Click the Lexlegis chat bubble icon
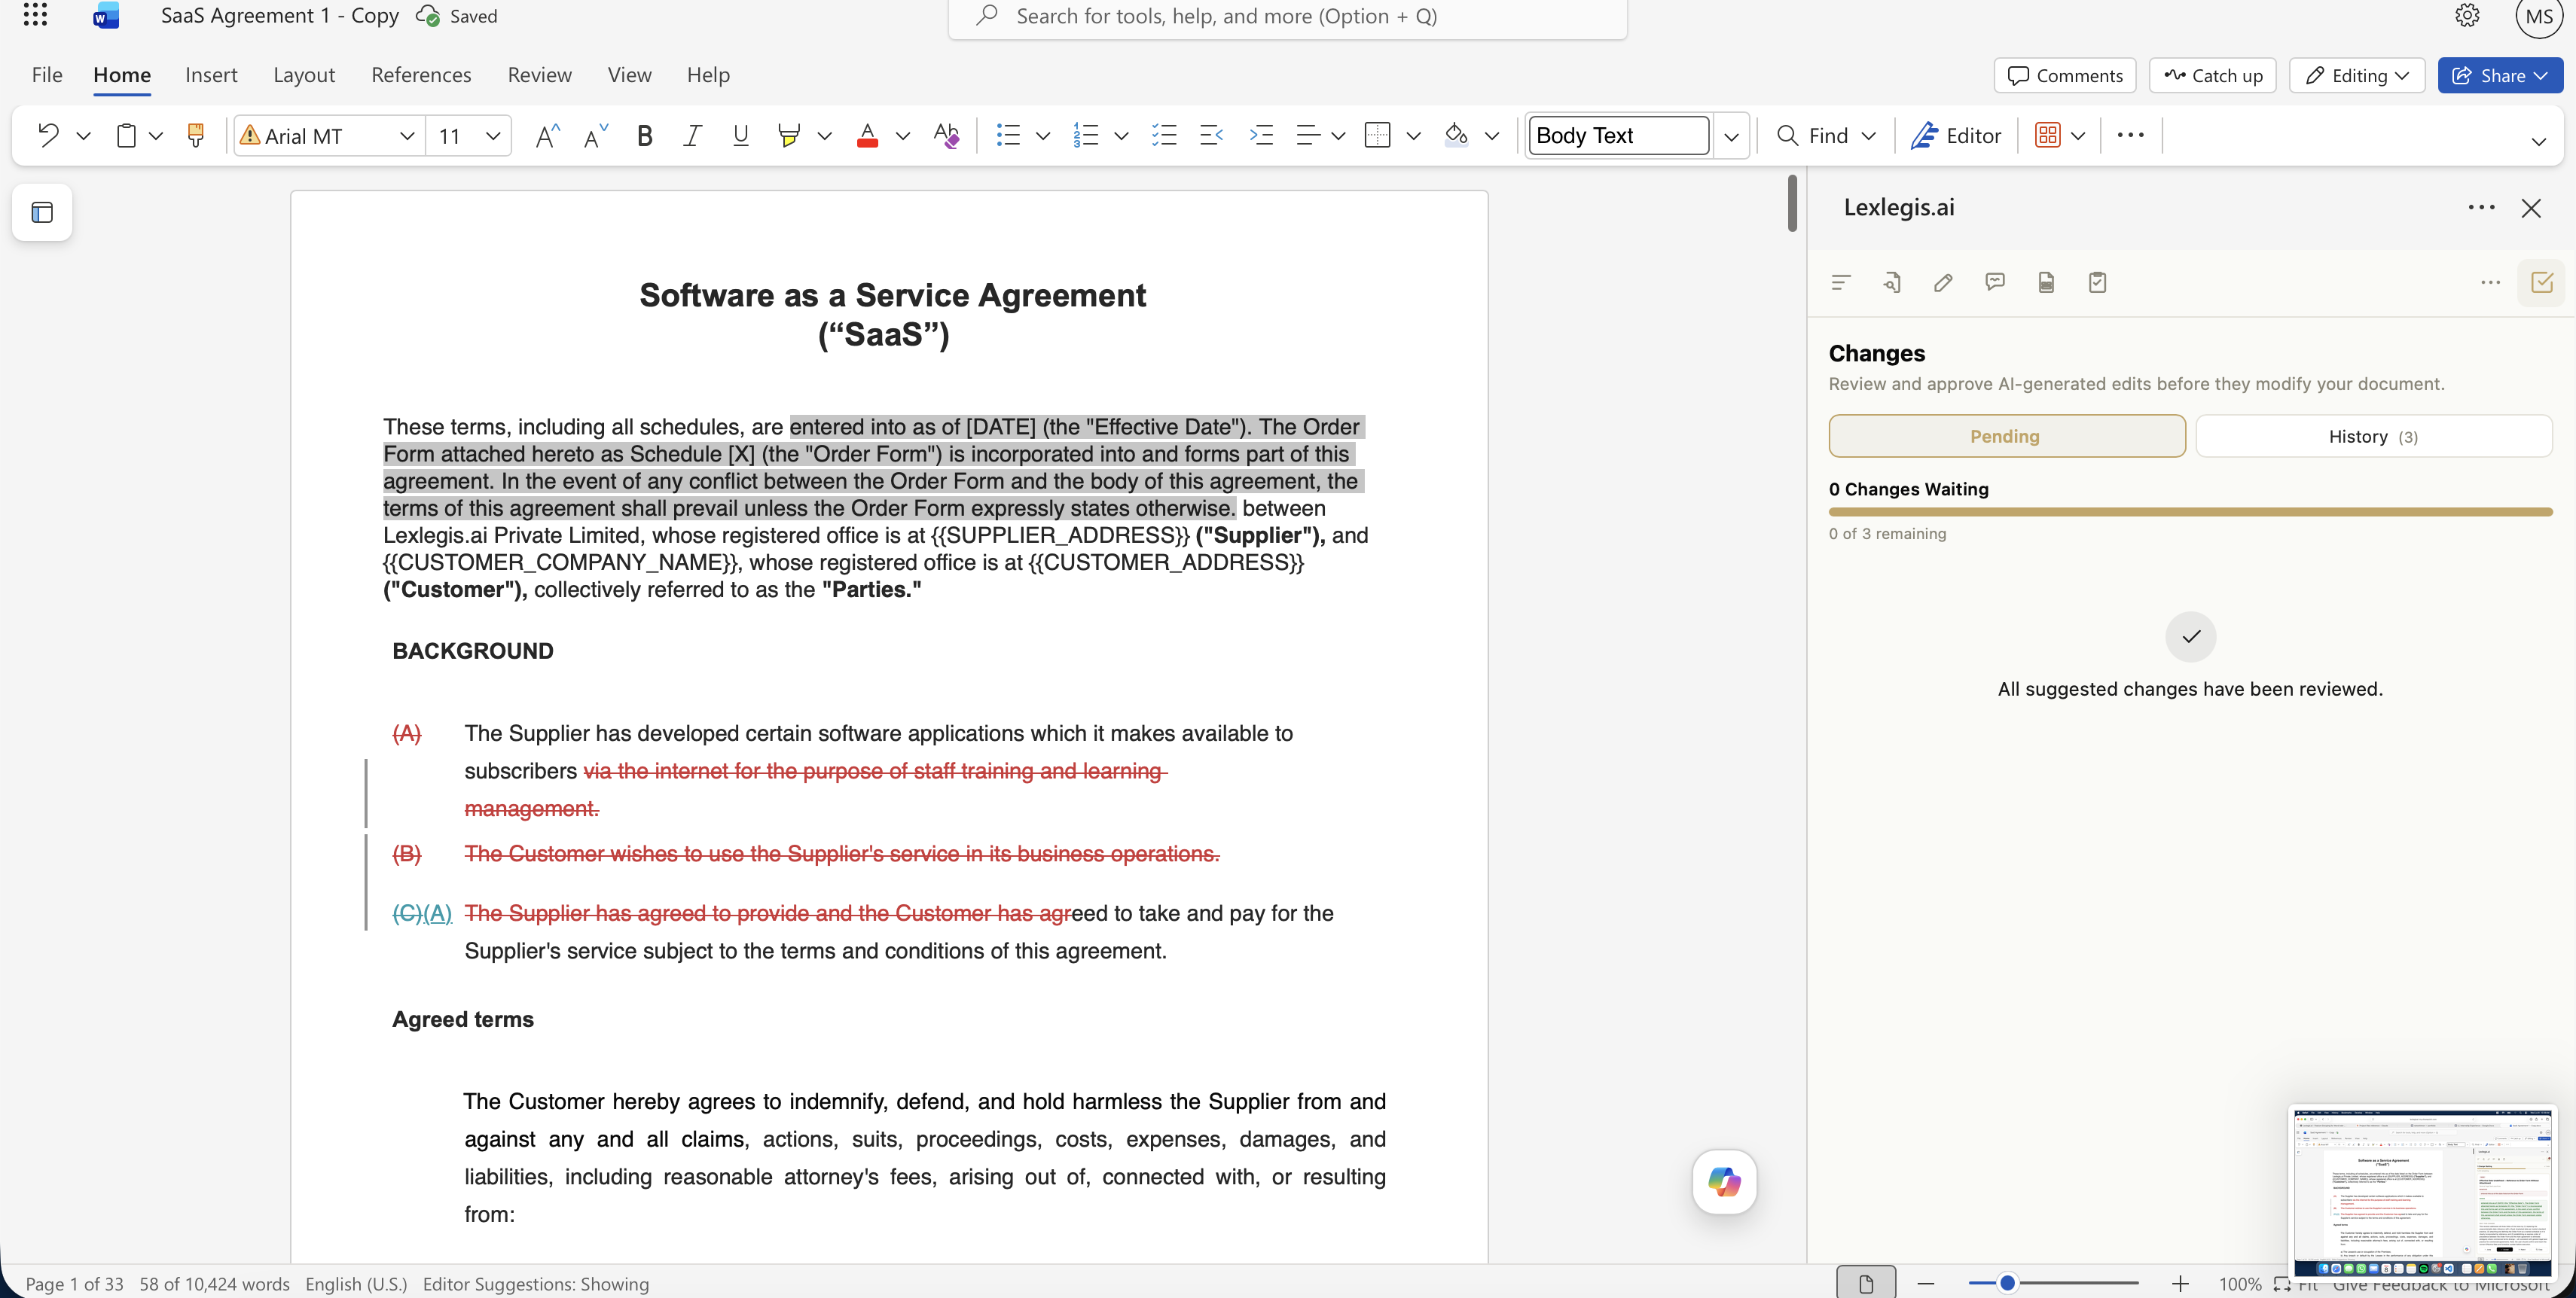This screenshot has width=2576, height=1298. 1995,283
